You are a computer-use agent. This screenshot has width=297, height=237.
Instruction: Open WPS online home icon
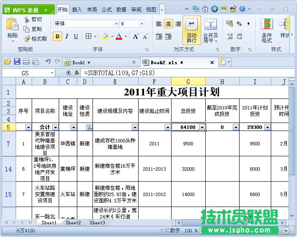tap(205, 9)
